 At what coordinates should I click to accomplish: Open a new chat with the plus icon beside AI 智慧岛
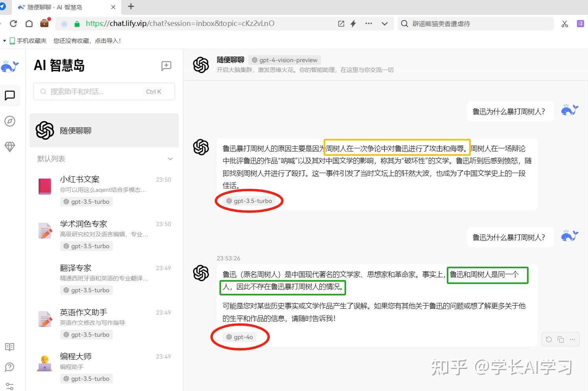[x=166, y=66]
